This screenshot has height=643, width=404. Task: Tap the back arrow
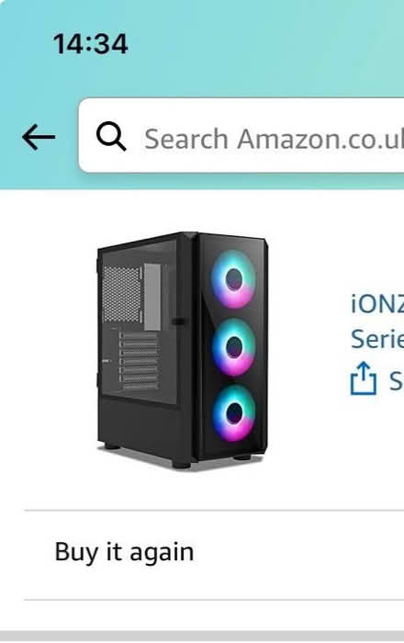click(39, 137)
